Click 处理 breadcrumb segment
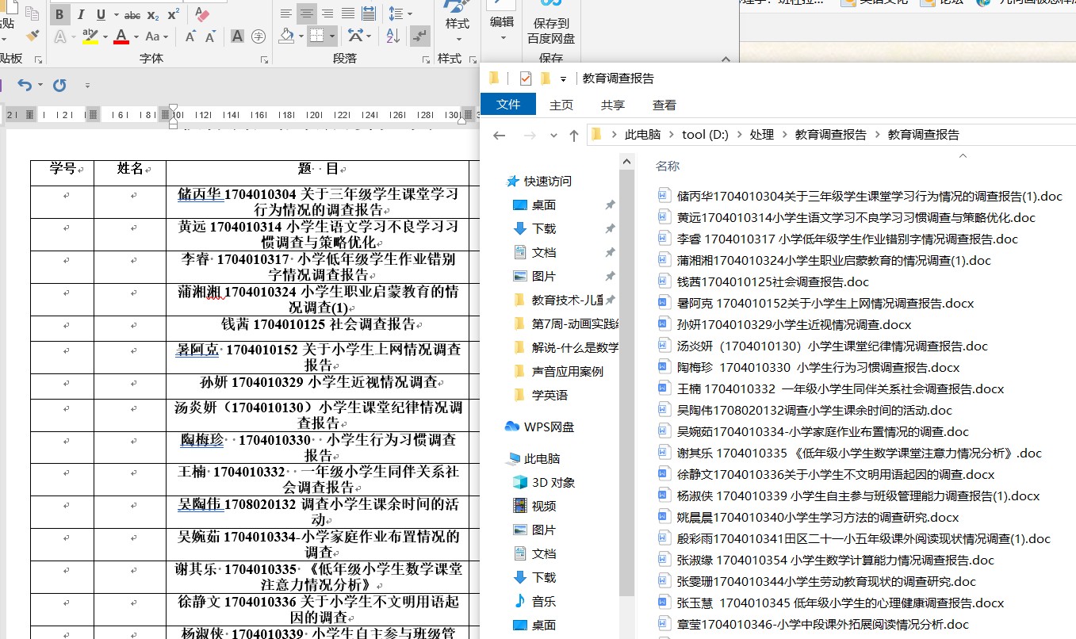This screenshot has width=1076, height=639. (761, 135)
